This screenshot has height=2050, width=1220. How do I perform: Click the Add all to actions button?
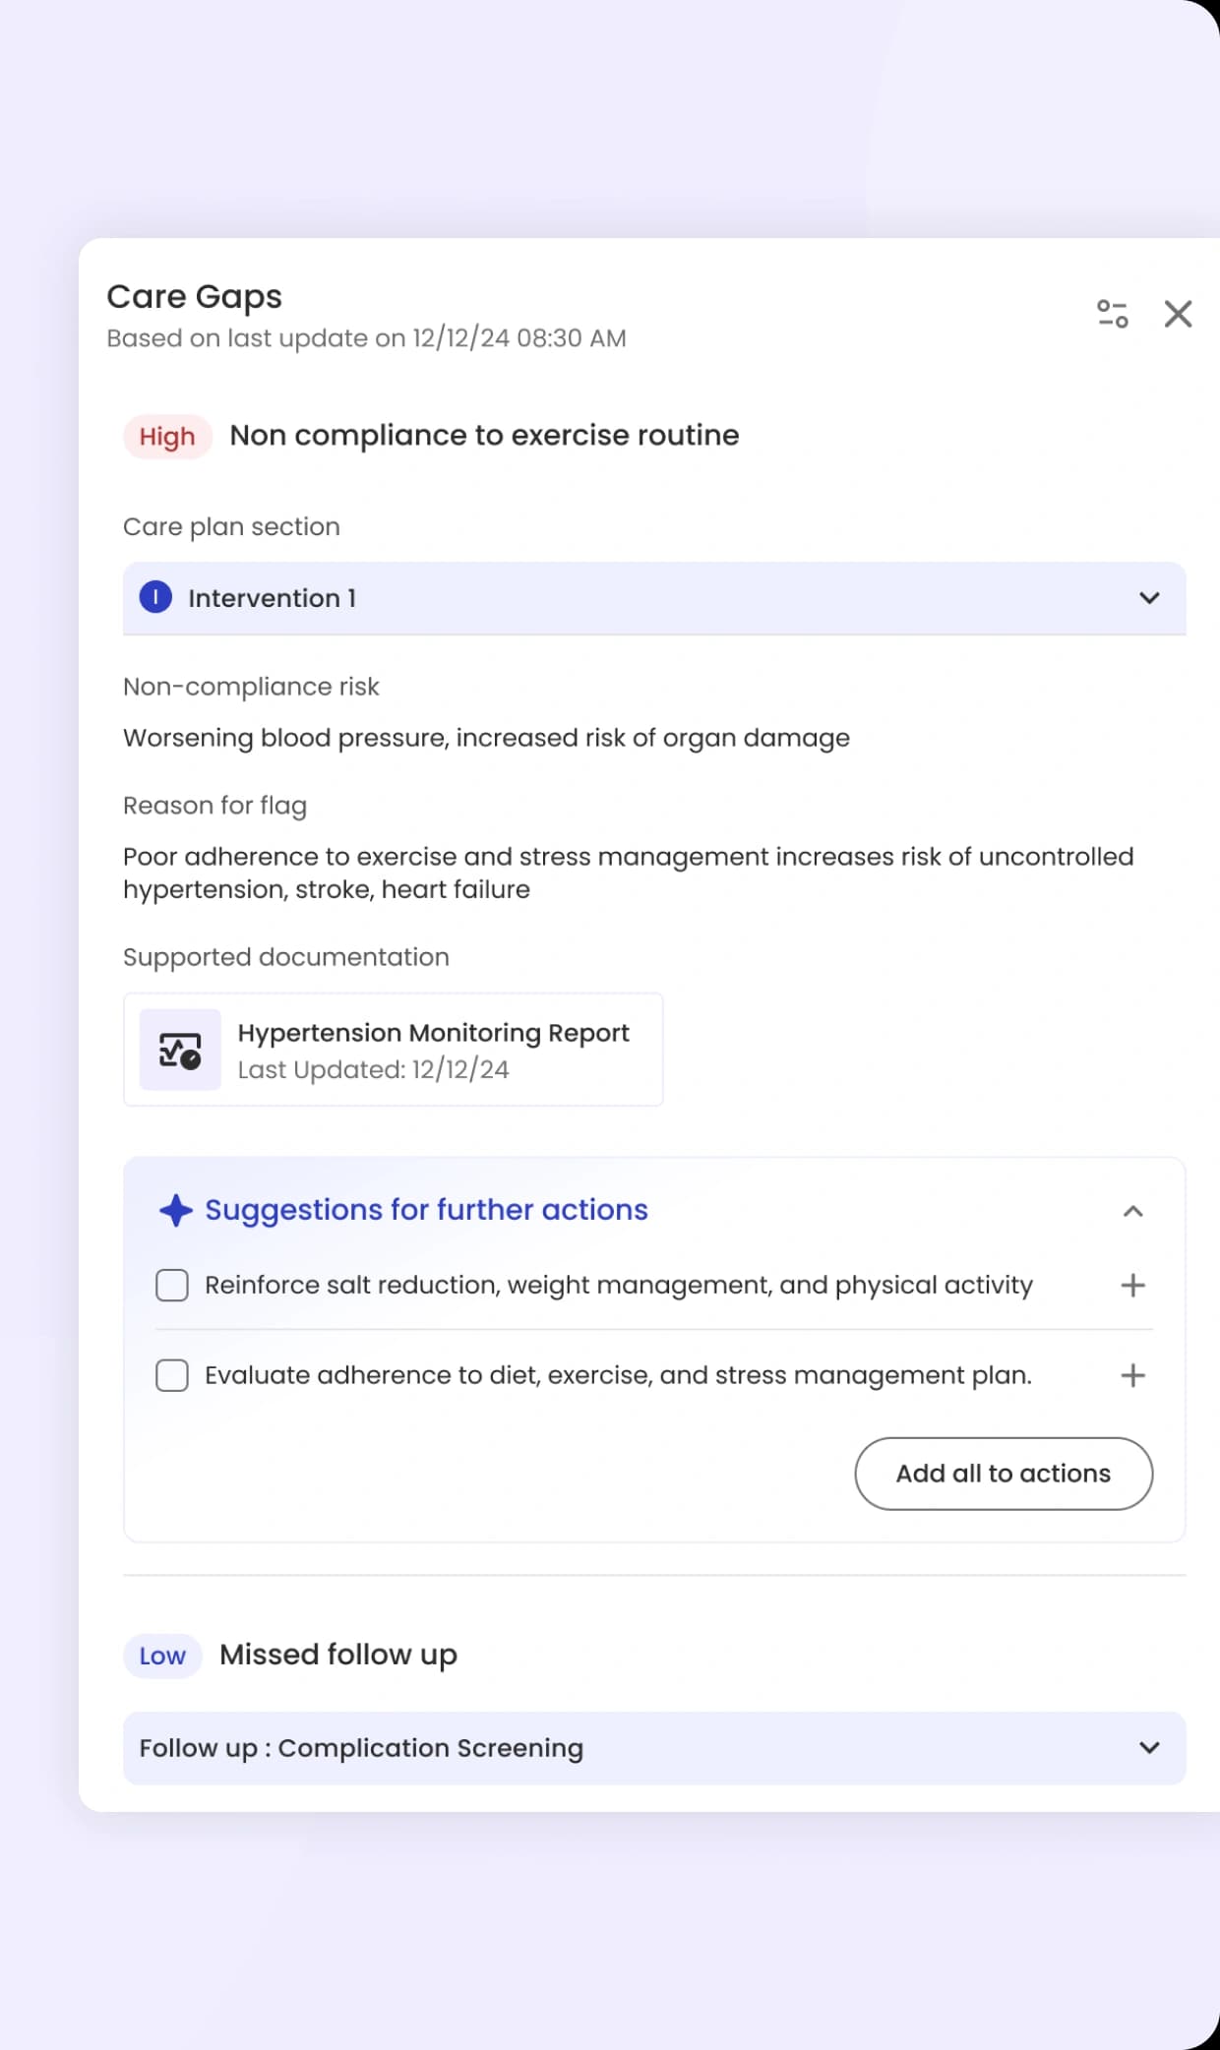click(1004, 1474)
